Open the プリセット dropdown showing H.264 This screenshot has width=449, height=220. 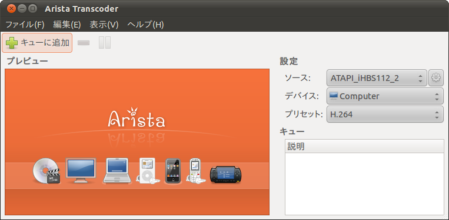385,114
